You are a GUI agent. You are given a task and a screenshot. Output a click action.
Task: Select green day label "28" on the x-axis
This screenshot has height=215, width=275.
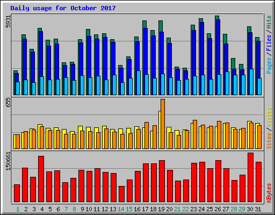click(x=234, y=209)
